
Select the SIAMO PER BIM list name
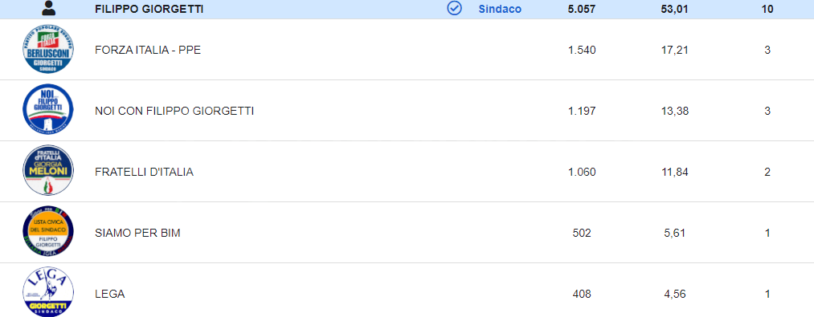click(x=137, y=233)
